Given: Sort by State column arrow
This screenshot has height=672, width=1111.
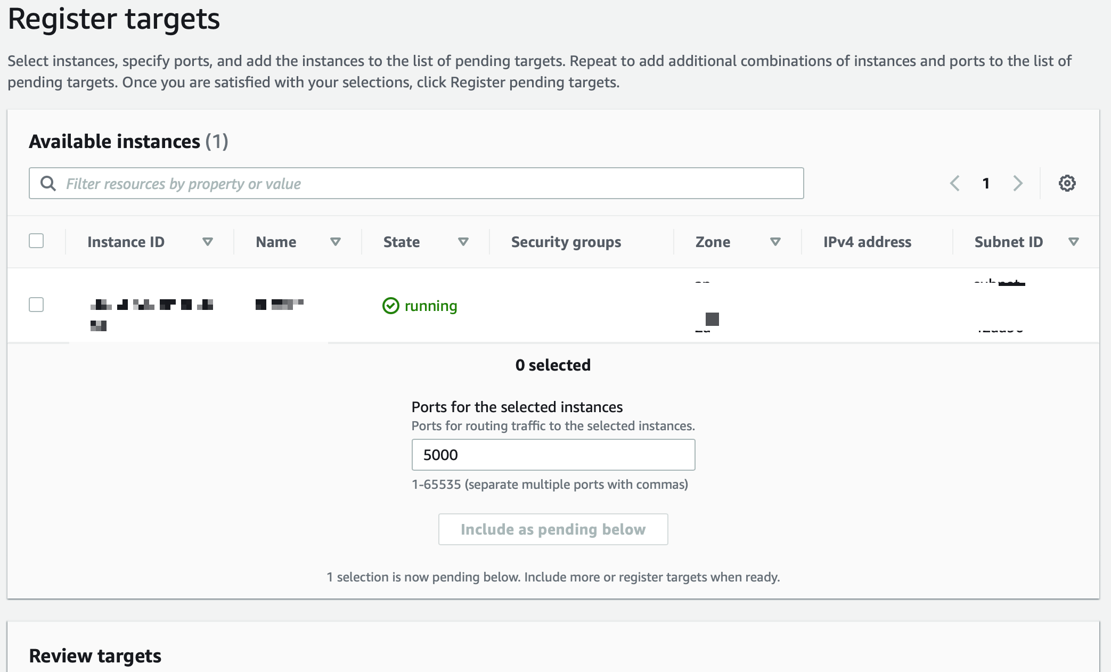Looking at the screenshot, I should (x=463, y=242).
